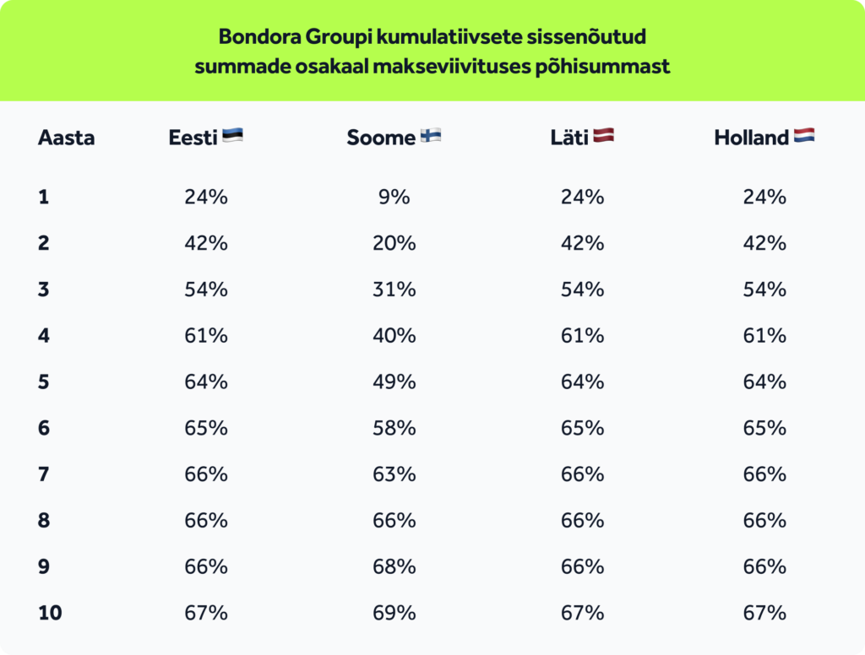Click Soome value 68% in year 9
This screenshot has height=655, width=865.
[394, 566]
